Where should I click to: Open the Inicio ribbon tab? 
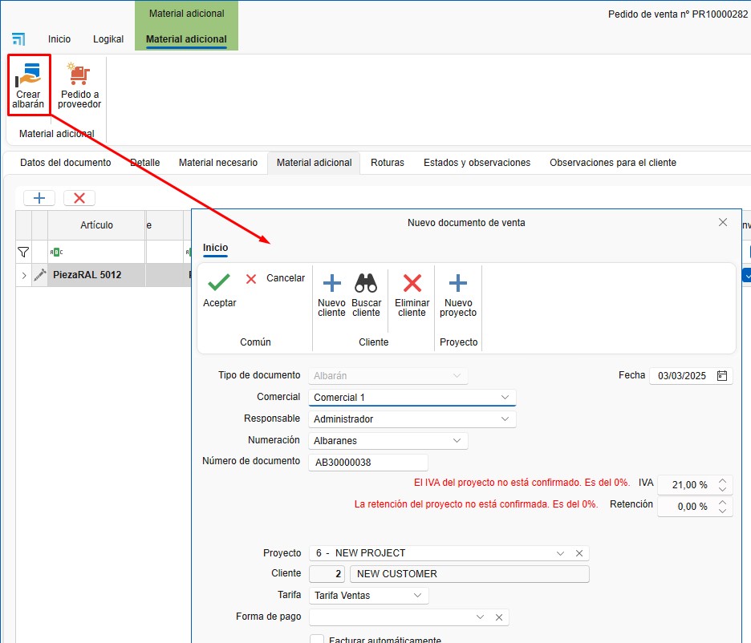(59, 39)
